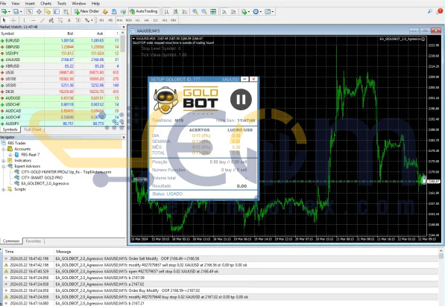Select EA_GOLDBOT_2.0_Agressivo in Navigator
Image resolution: width=445 pixels, height=306 pixels.
45,183
